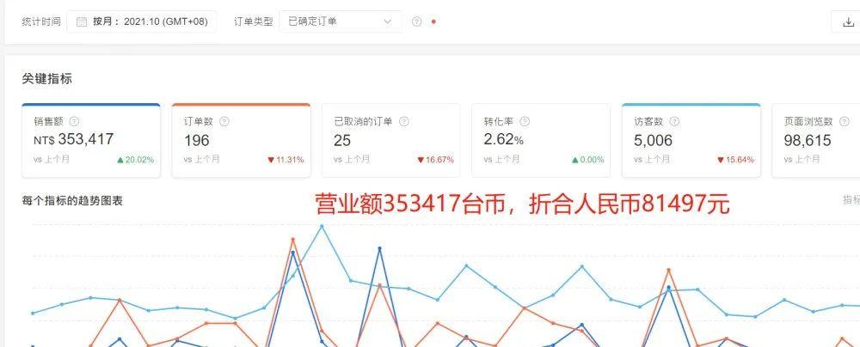The width and height of the screenshot is (860, 347).
Task: Click the NT$ 353,417 sales value
Action: click(x=73, y=139)
